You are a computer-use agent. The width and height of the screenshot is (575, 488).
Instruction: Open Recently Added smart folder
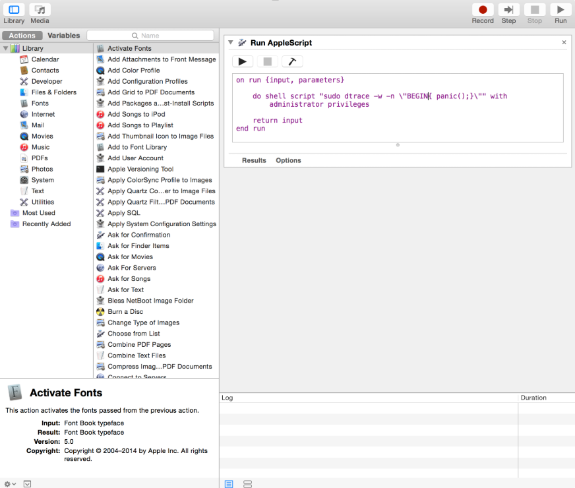(x=46, y=224)
